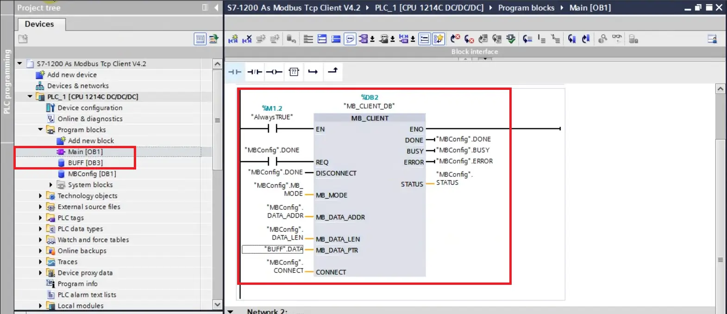Screen dimensions: 727x314
Task: Expand the Technology objects folder
Action: pos(40,196)
